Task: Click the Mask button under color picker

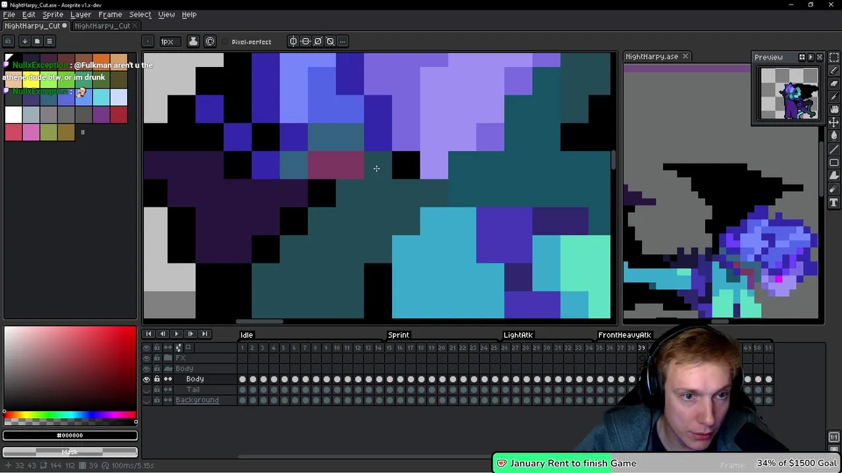Action: [x=70, y=452]
